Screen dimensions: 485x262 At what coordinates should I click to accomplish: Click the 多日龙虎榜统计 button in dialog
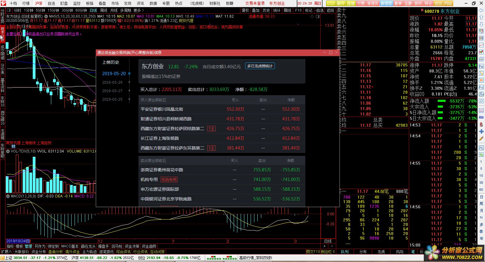coord(260,66)
